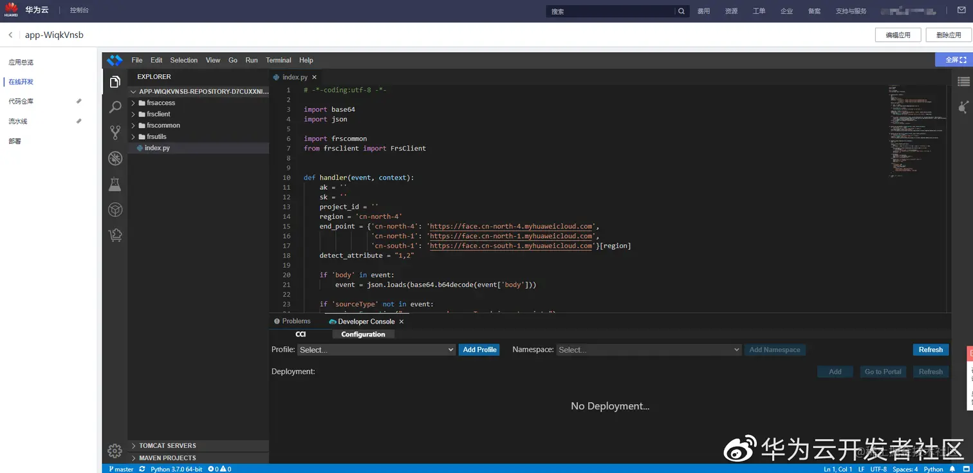Click the link icon next to 流水线

[79, 121]
